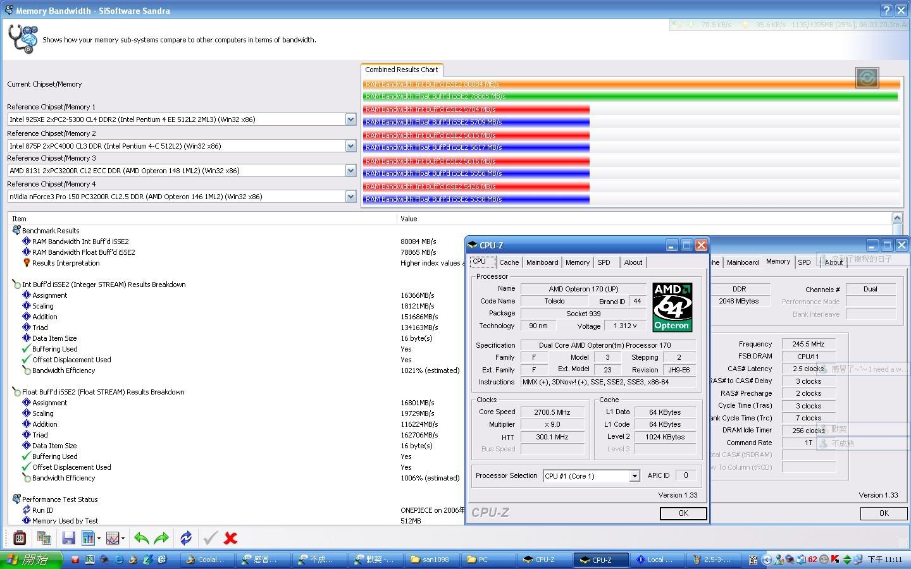The height and width of the screenshot is (569, 911).
Task: Click the chart overlay icon at top right
Action: 867,78
